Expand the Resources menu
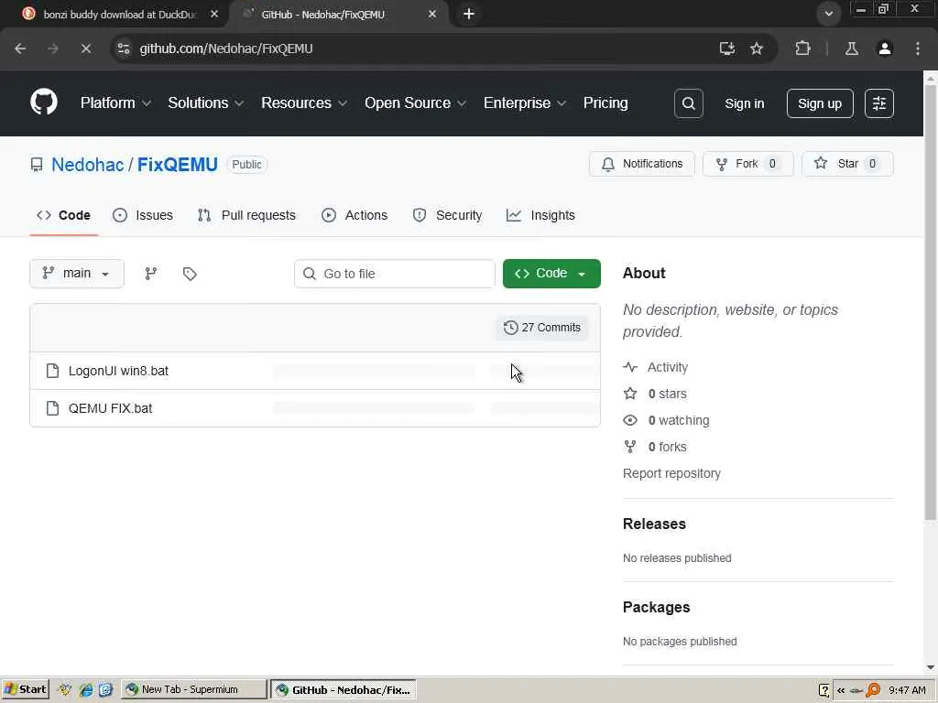 click(x=304, y=103)
